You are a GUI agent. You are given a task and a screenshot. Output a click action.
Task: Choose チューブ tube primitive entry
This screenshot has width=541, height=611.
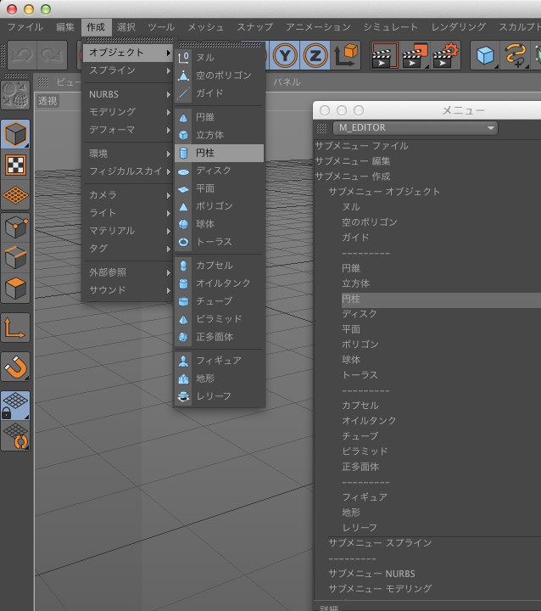click(x=220, y=301)
